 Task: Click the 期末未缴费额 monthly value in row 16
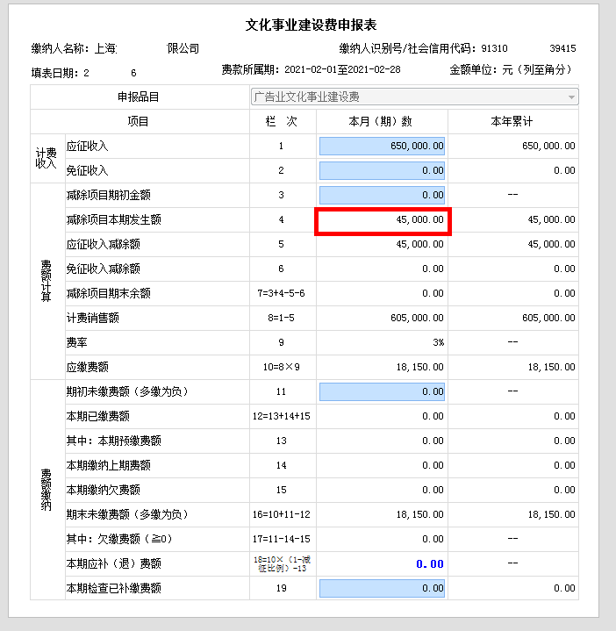pos(419,514)
